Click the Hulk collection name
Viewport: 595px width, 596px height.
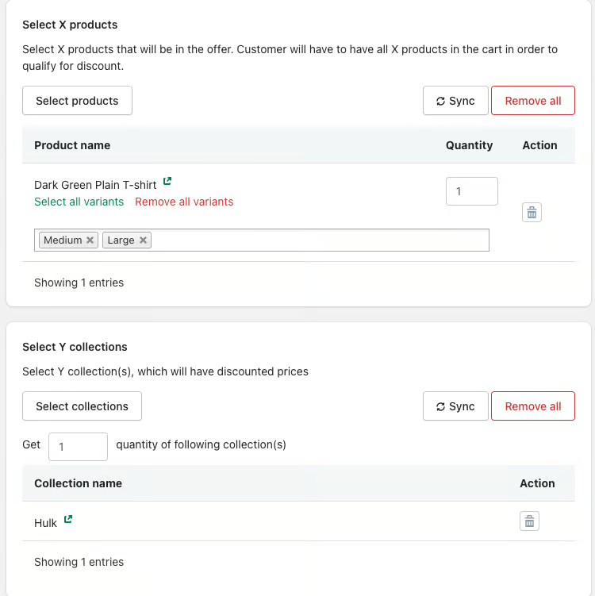tap(46, 523)
